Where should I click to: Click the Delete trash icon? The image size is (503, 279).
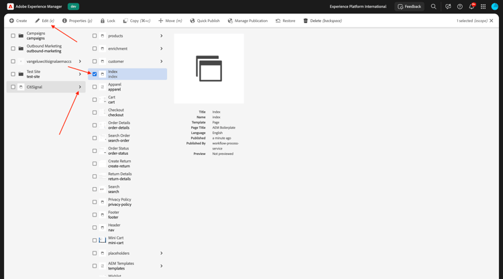[x=305, y=21]
